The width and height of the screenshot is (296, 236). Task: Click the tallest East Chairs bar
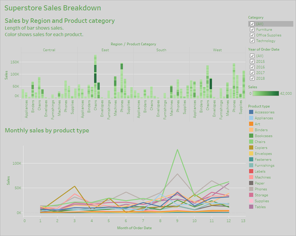coord(95,77)
